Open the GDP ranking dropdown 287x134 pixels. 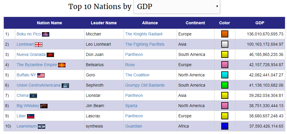point(177,6)
